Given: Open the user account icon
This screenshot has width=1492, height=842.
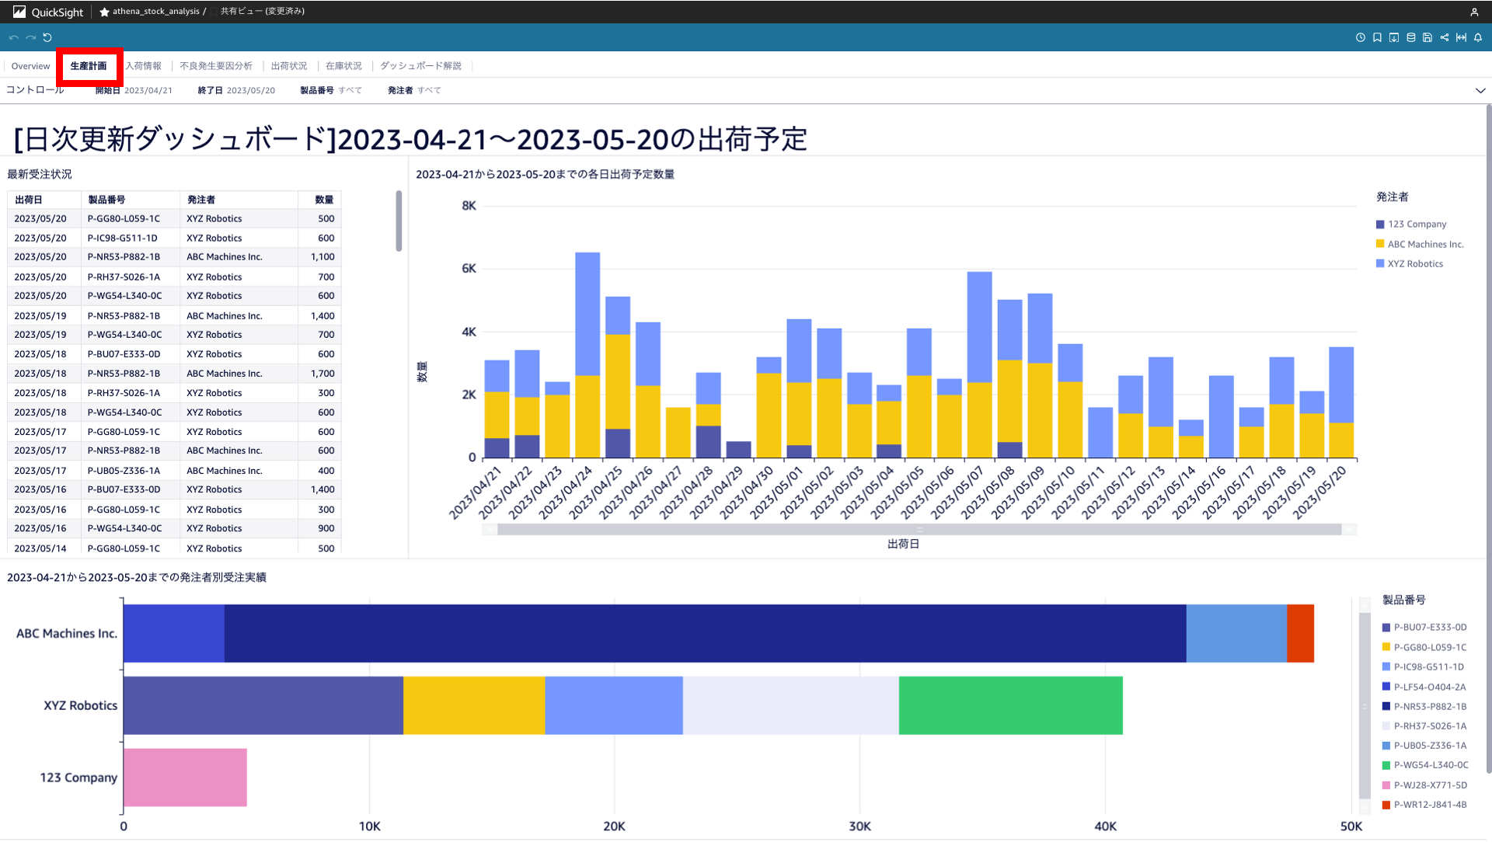Looking at the screenshot, I should pos(1474,12).
